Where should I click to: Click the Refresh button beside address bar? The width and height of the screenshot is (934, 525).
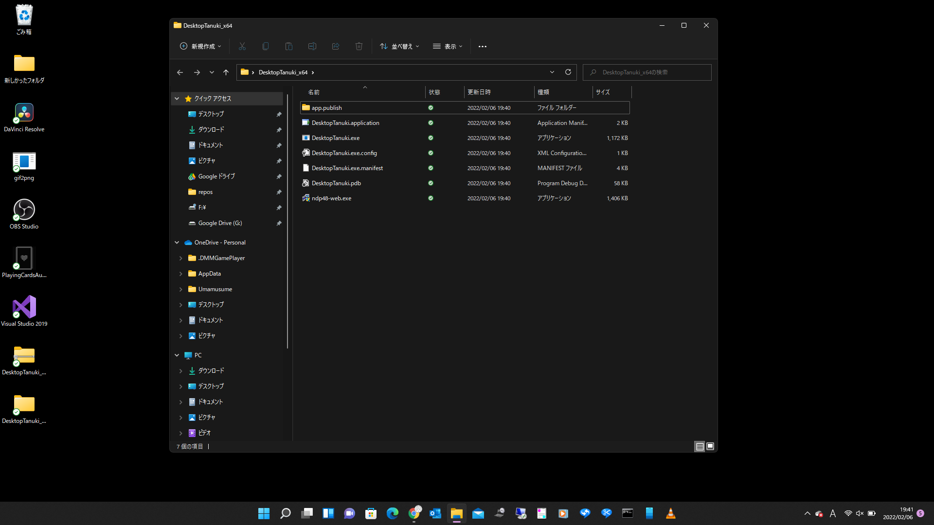(568, 72)
